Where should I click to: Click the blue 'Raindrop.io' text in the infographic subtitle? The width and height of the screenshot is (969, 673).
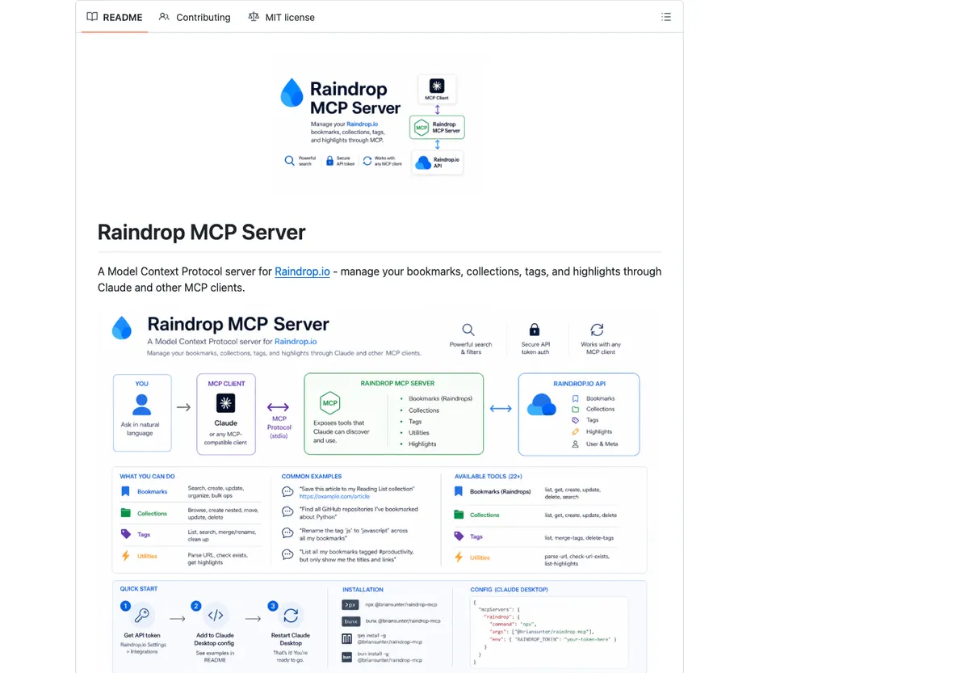point(296,342)
